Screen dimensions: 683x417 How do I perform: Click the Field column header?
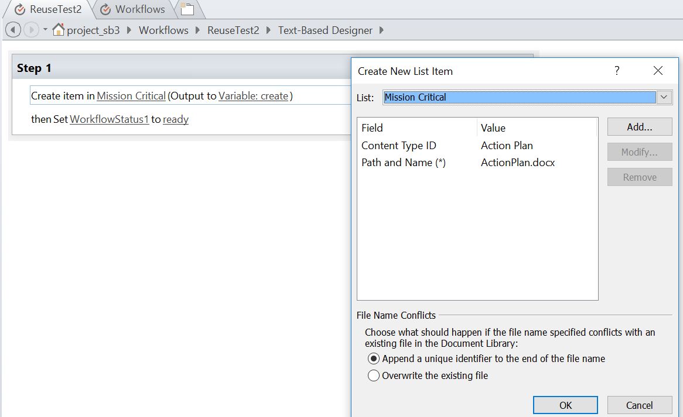417,128
